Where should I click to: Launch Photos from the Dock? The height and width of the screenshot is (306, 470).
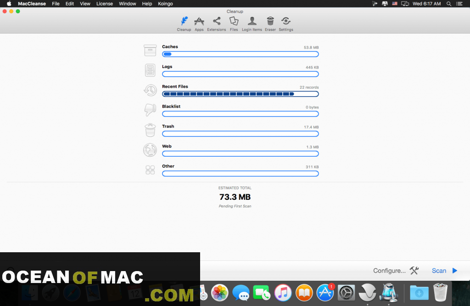[220, 293]
